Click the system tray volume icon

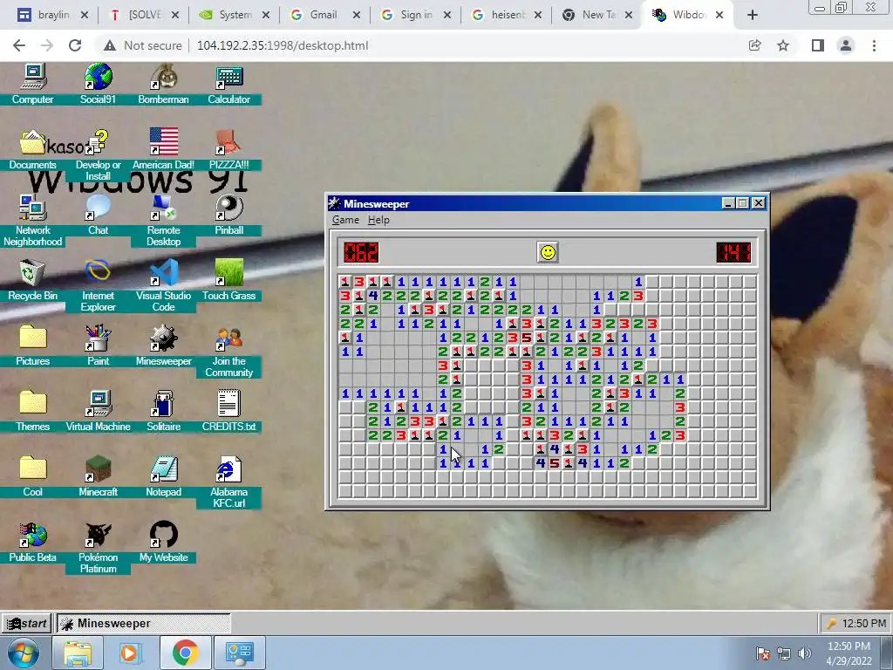pos(805,653)
